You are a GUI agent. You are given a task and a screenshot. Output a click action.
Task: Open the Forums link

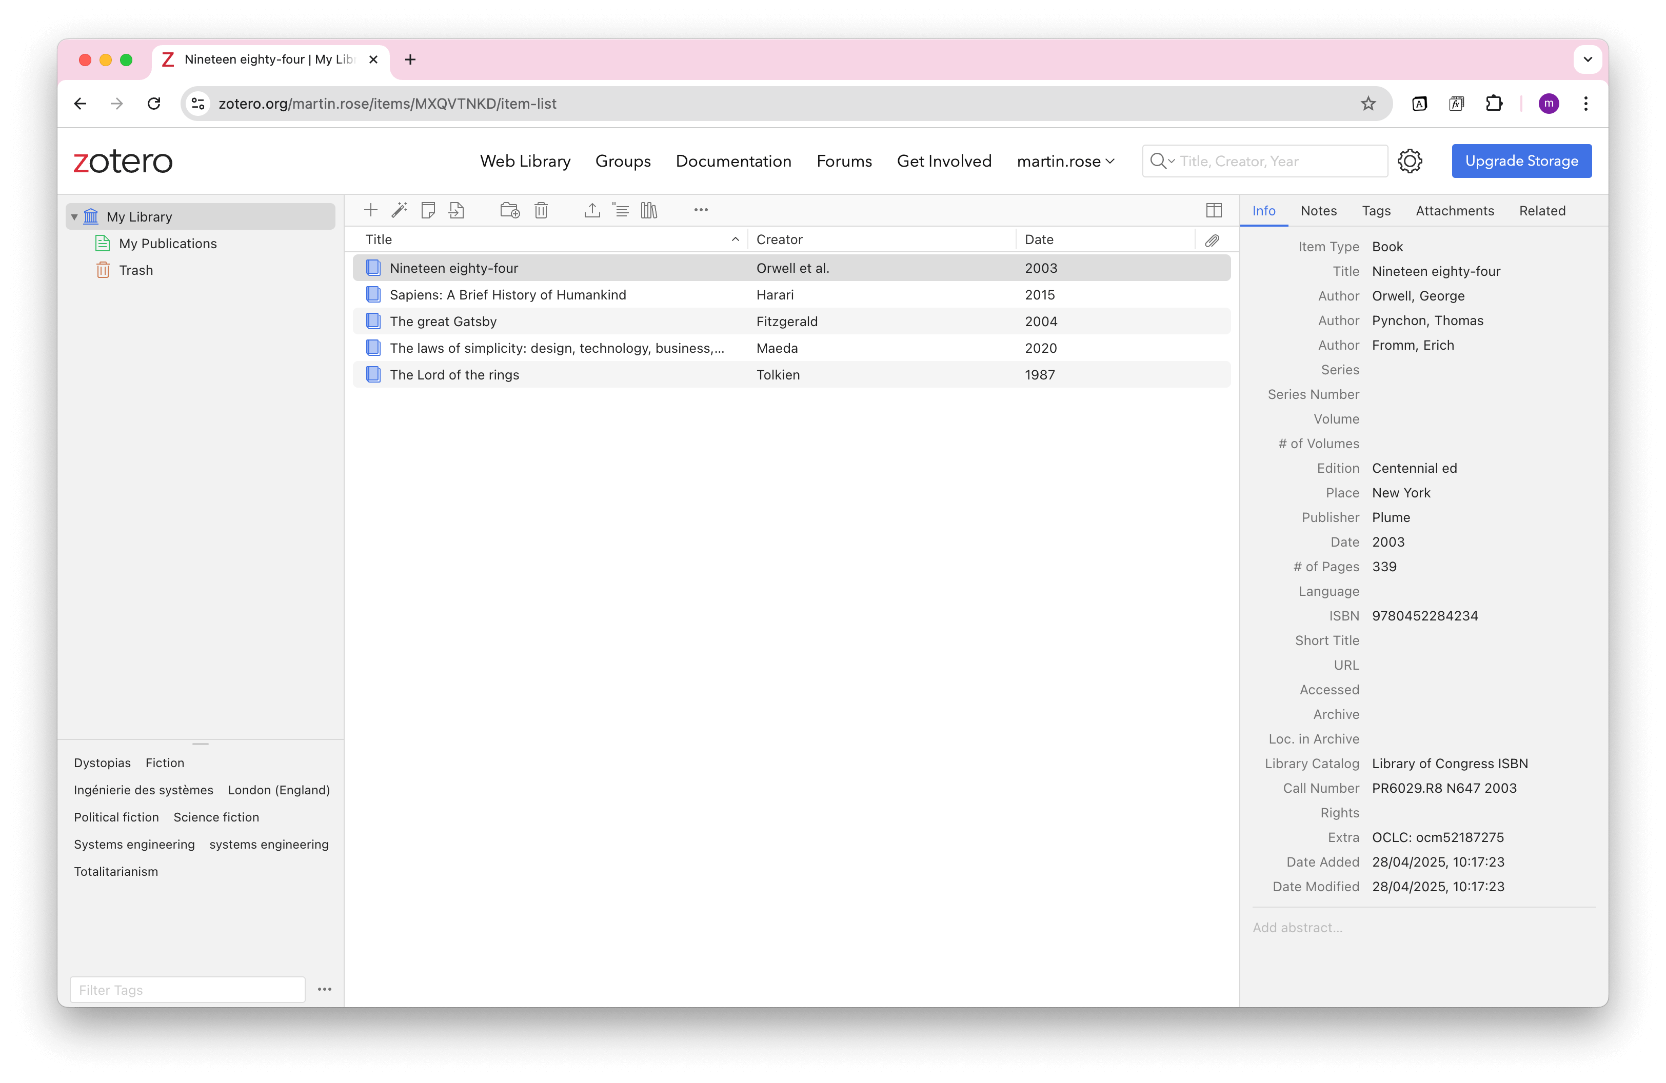[x=844, y=161]
